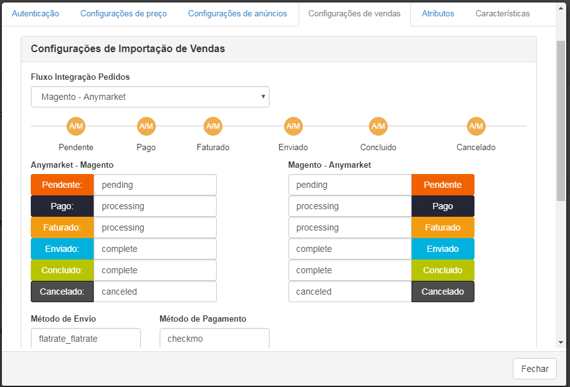The image size is (570, 387).
Task: Click the A/M circle above Pendente
Action: [76, 126]
